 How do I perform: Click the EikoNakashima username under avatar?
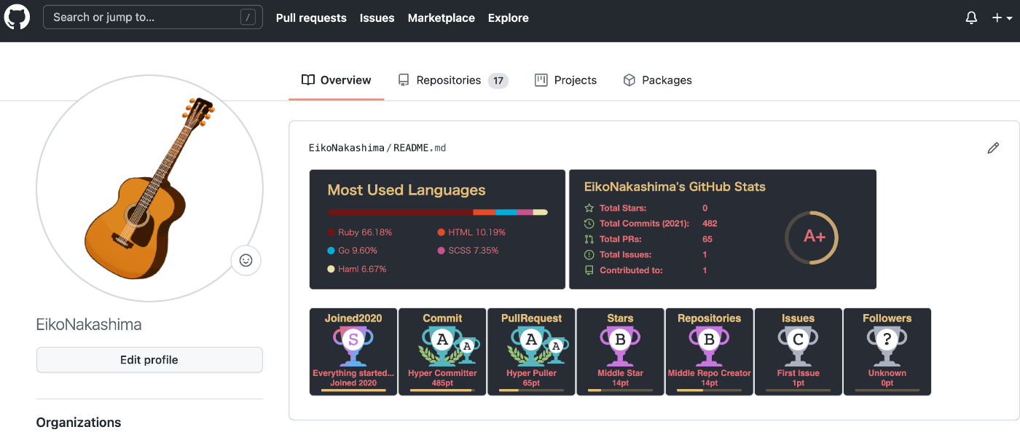pyautogui.click(x=89, y=325)
